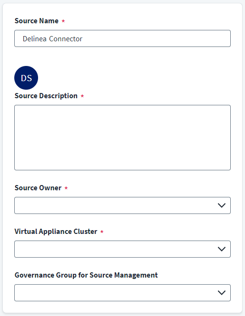
Task: Click the DS source avatar icon
Action: click(26, 78)
